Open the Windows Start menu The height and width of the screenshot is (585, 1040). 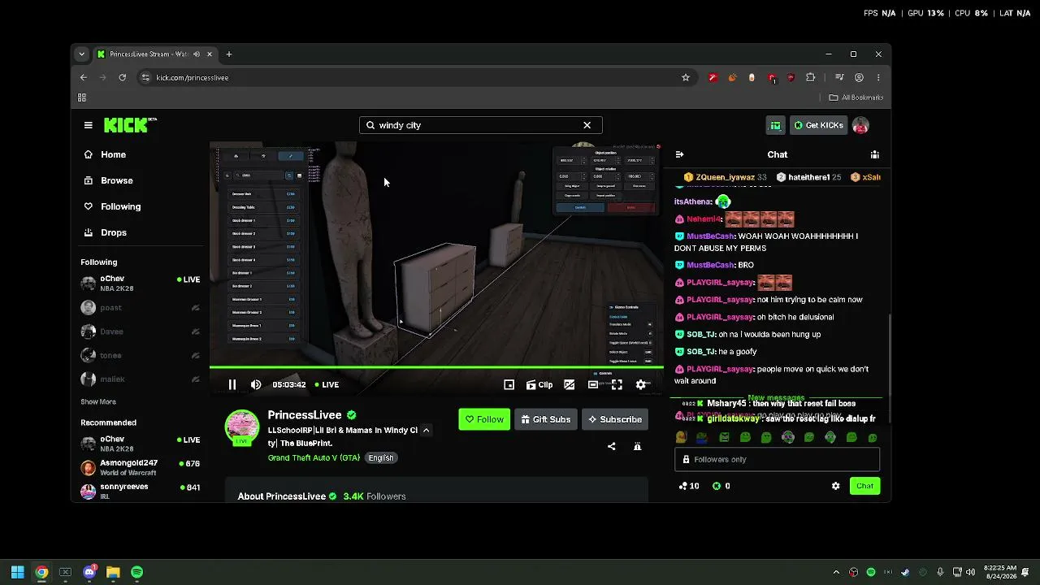[18, 572]
